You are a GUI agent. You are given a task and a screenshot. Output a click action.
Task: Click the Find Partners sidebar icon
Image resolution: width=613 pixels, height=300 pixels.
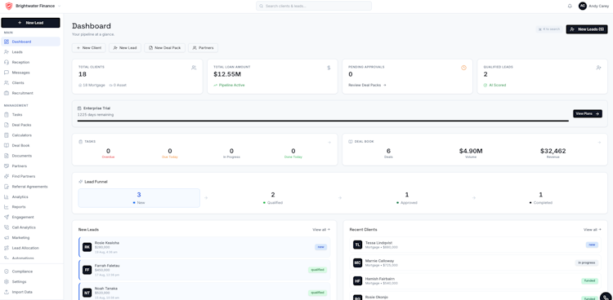7,176
